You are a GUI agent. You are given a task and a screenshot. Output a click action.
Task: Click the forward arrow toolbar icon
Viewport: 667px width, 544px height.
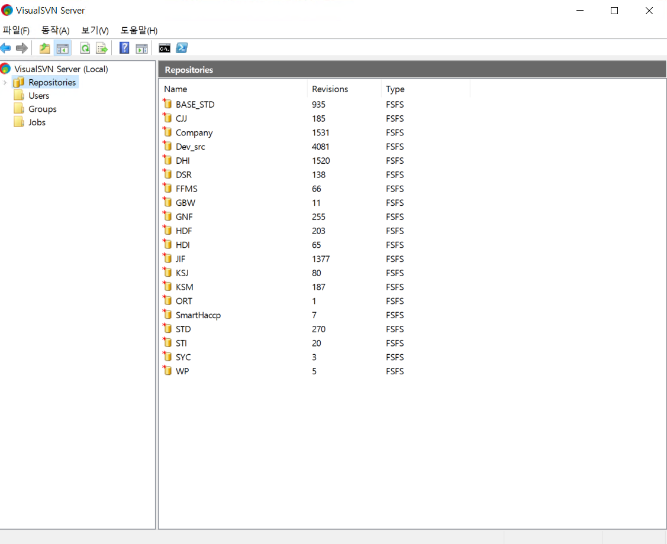[22, 48]
